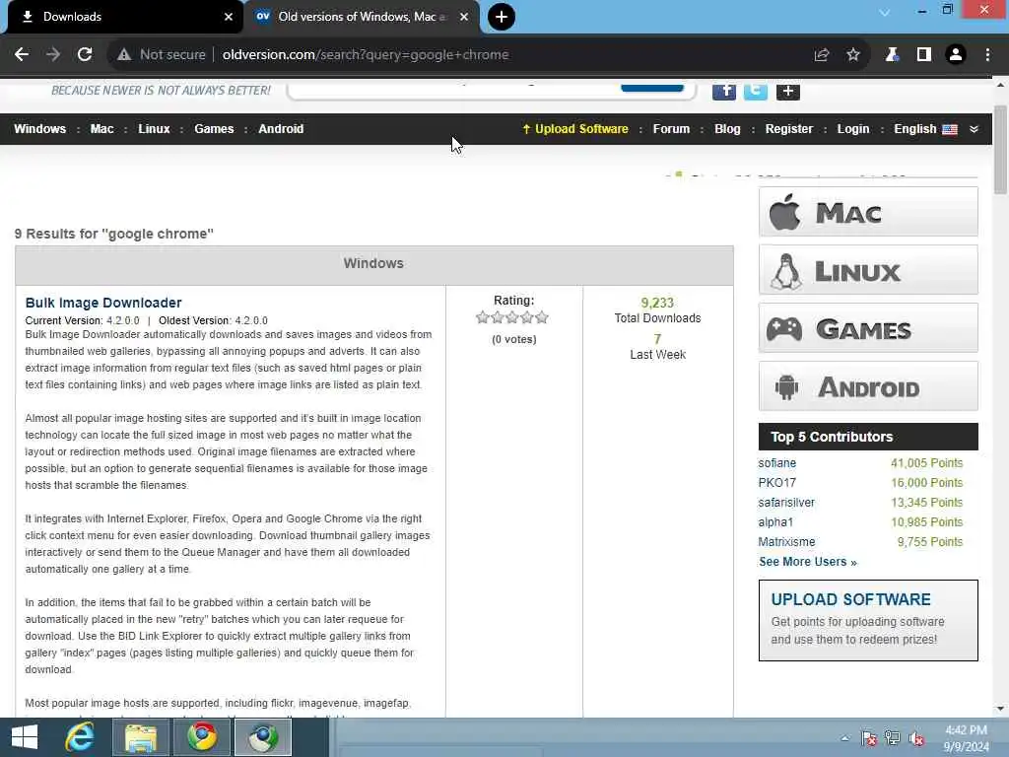Image resolution: width=1009 pixels, height=757 pixels.
Task: Open the Blog link
Action: [x=727, y=129]
